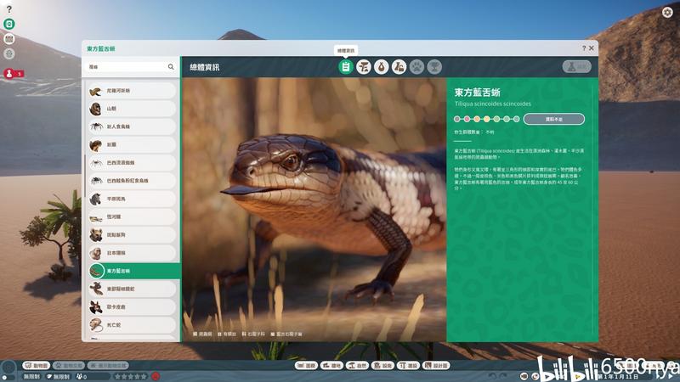Select the death adder entry near bottom

pos(132,325)
